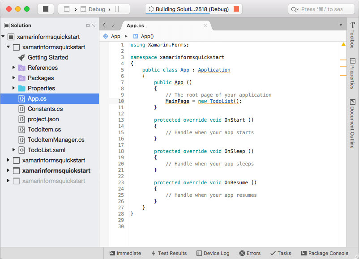Image resolution: width=359 pixels, height=259 pixels.
Task: Open the Immediate window
Action: pyautogui.click(x=125, y=253)
